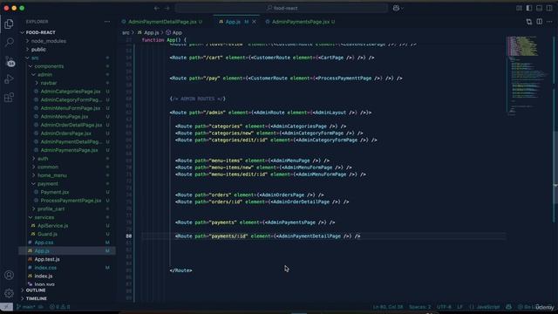Open Run and Debug view icon

tap(9, 79)
